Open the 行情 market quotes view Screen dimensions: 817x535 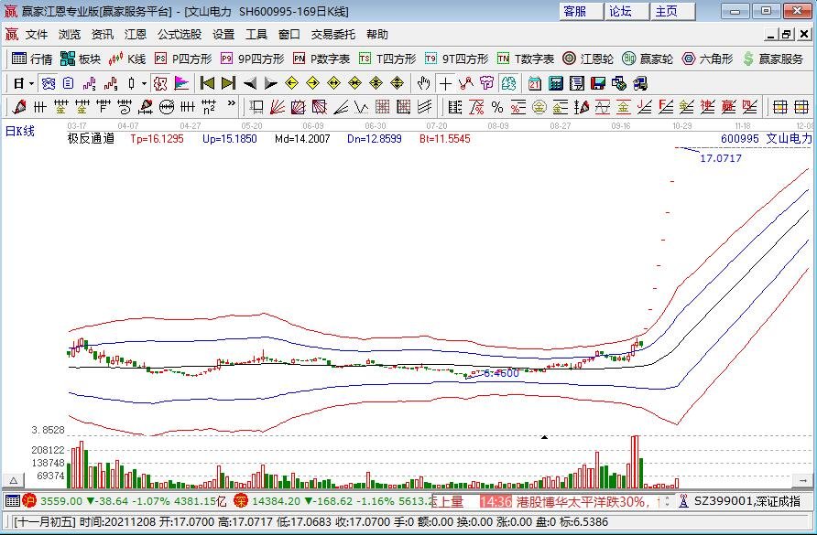tap(32, 59)
